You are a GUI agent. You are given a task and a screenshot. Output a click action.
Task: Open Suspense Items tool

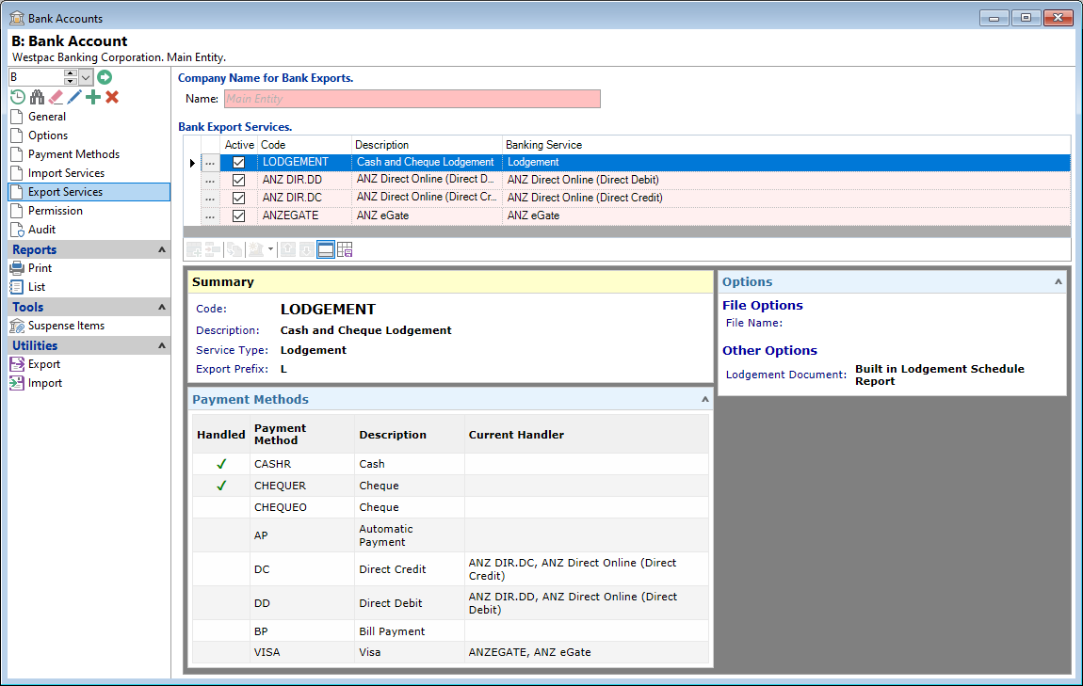[66, 326]
